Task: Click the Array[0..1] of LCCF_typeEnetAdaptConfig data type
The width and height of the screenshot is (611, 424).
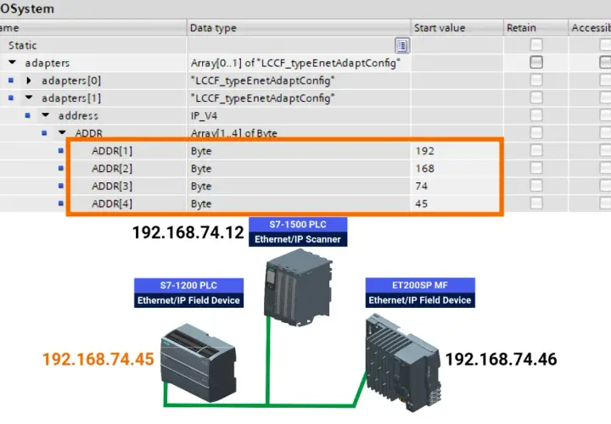Action: (x=295, y=63)
